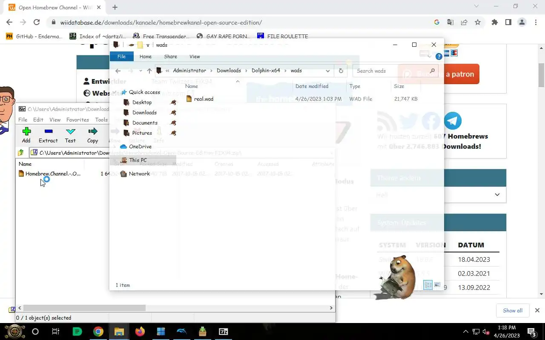Screen dimensions: 545x340
Task: Select real.wad file in Explorer
Action: [x=204, y=99]
